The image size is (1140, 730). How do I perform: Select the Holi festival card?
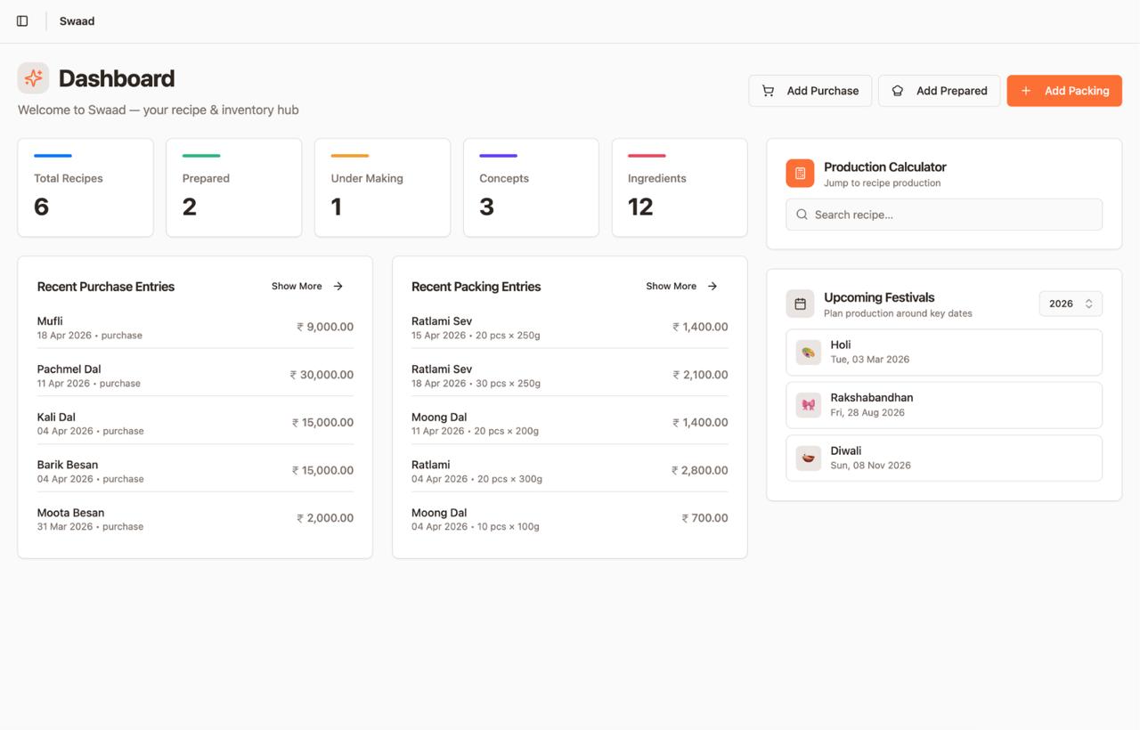944,353
